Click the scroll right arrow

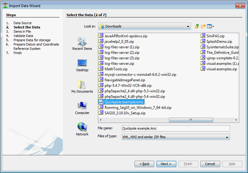click(x=236, y=120)
